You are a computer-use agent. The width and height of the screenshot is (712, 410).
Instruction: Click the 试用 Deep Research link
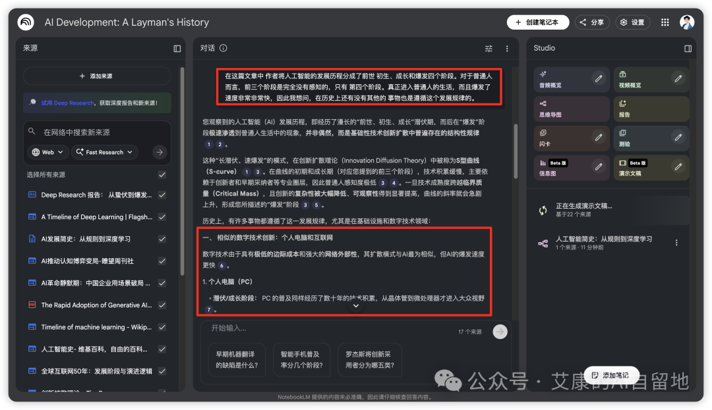(68, 103)
